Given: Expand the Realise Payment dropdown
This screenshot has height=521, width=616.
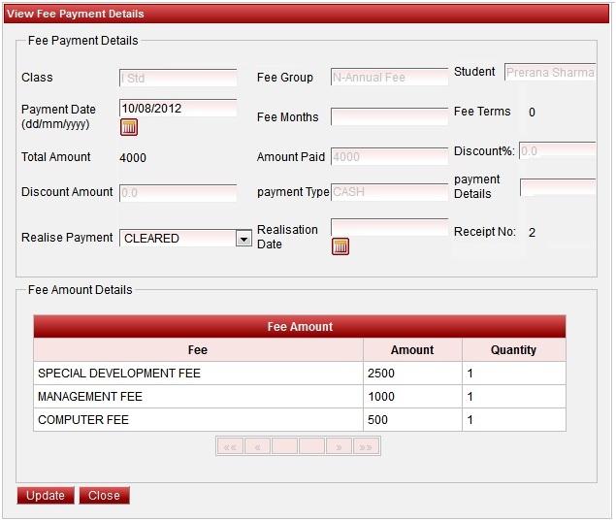Looking at the screenshot, I should 243,238.
